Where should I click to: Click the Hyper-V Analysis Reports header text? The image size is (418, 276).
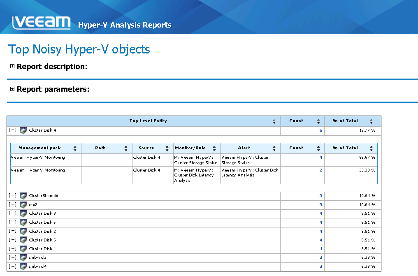[x=125, y=25]
